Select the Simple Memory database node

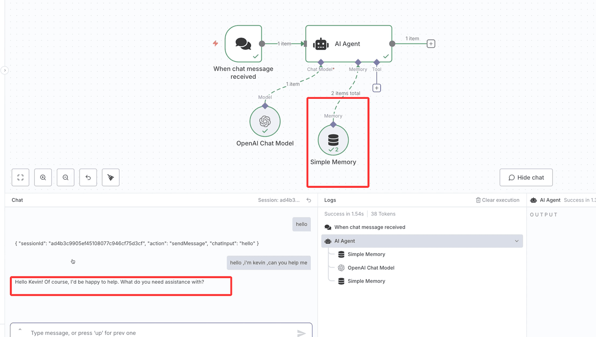333,140
